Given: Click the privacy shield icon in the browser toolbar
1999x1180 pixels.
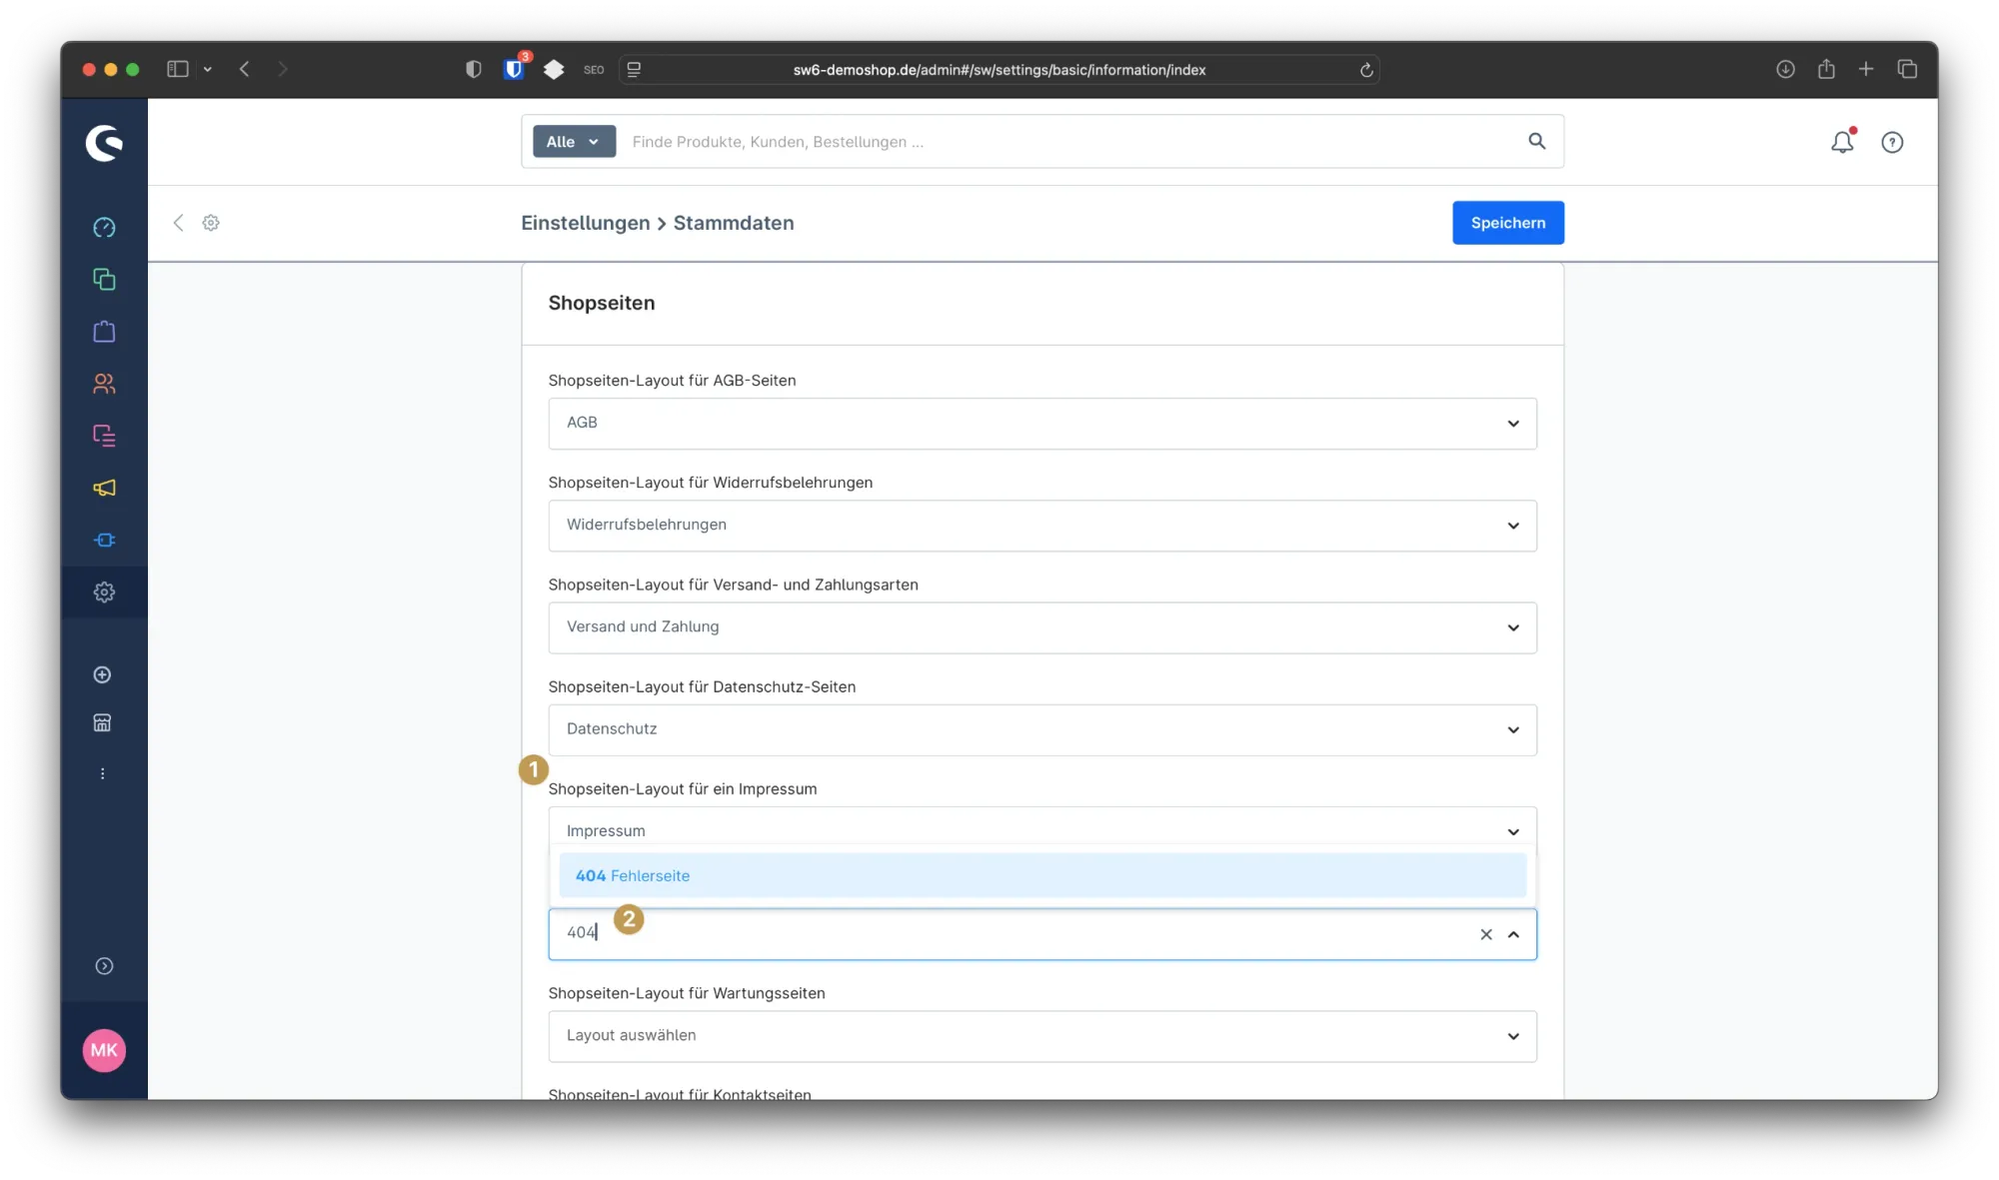Looking at the screenshot, I should click(x=474, y=69).
